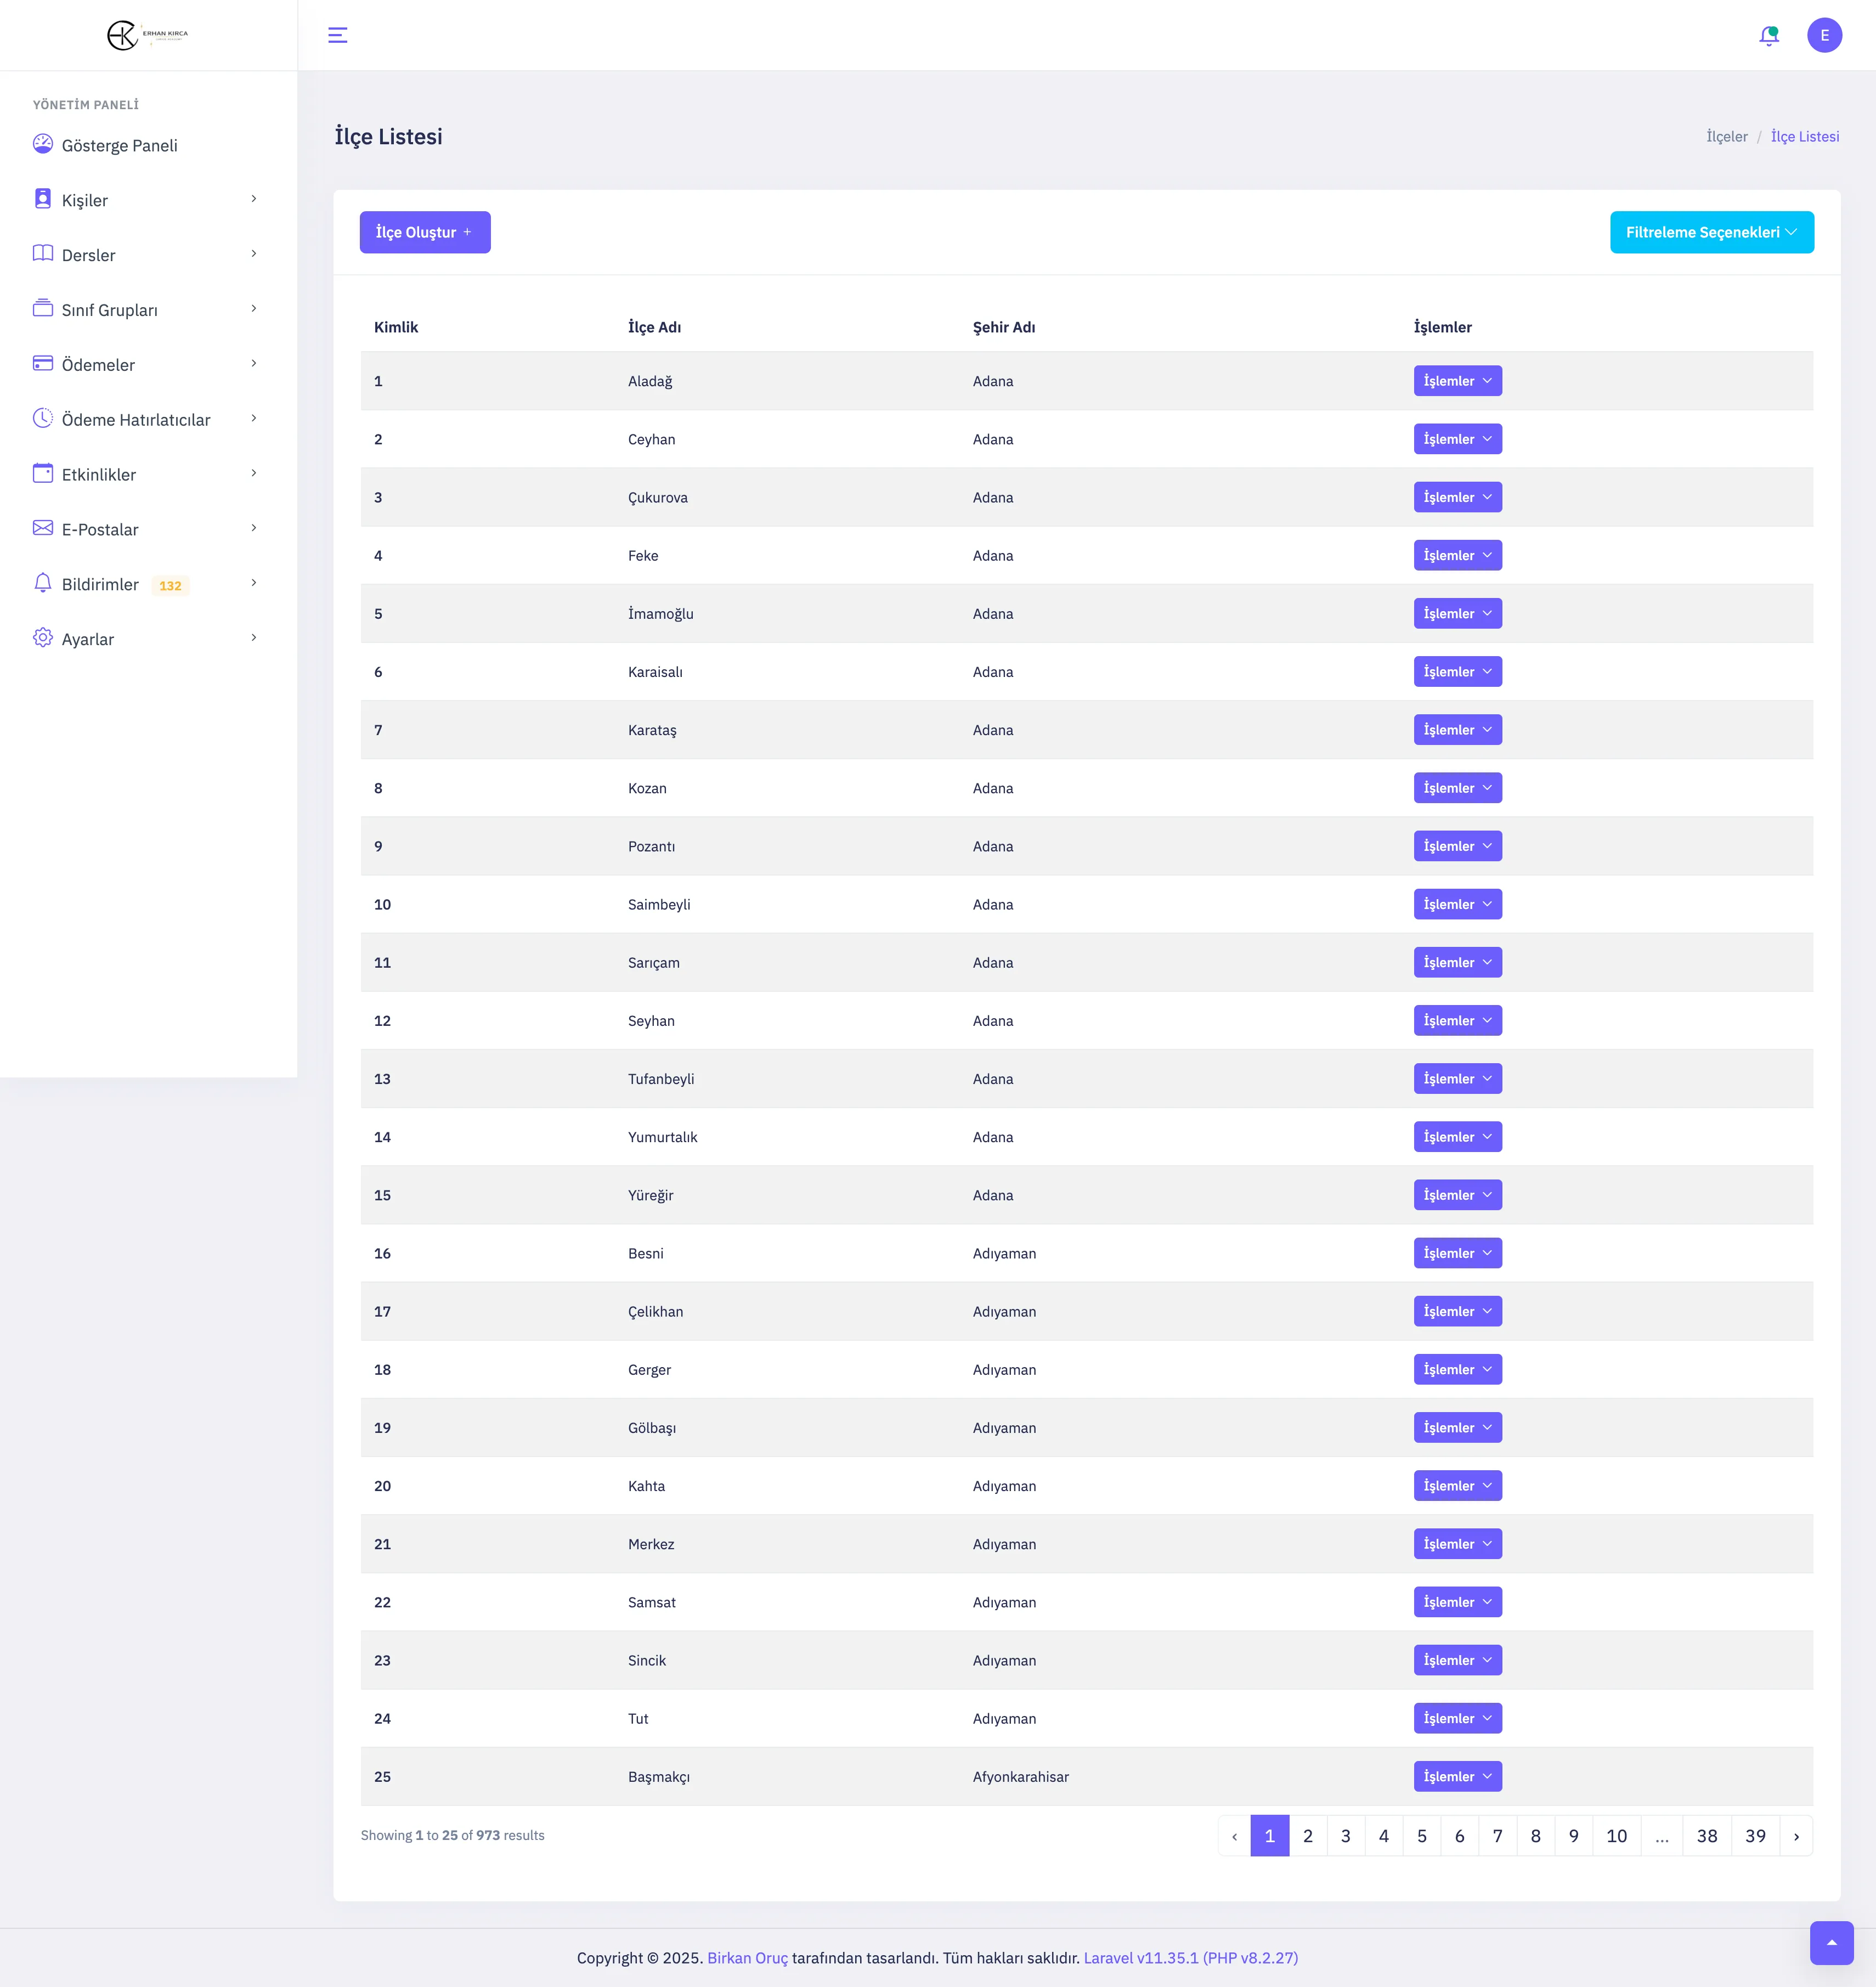Click the Dersler book icon

click(43, 253)
